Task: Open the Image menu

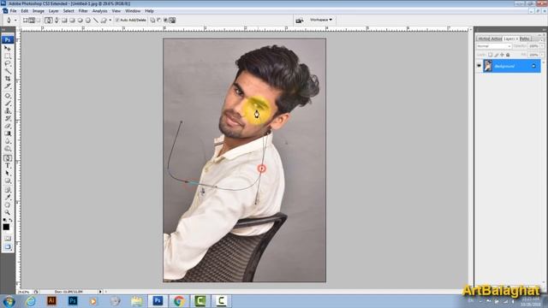Action: [39, 11]
